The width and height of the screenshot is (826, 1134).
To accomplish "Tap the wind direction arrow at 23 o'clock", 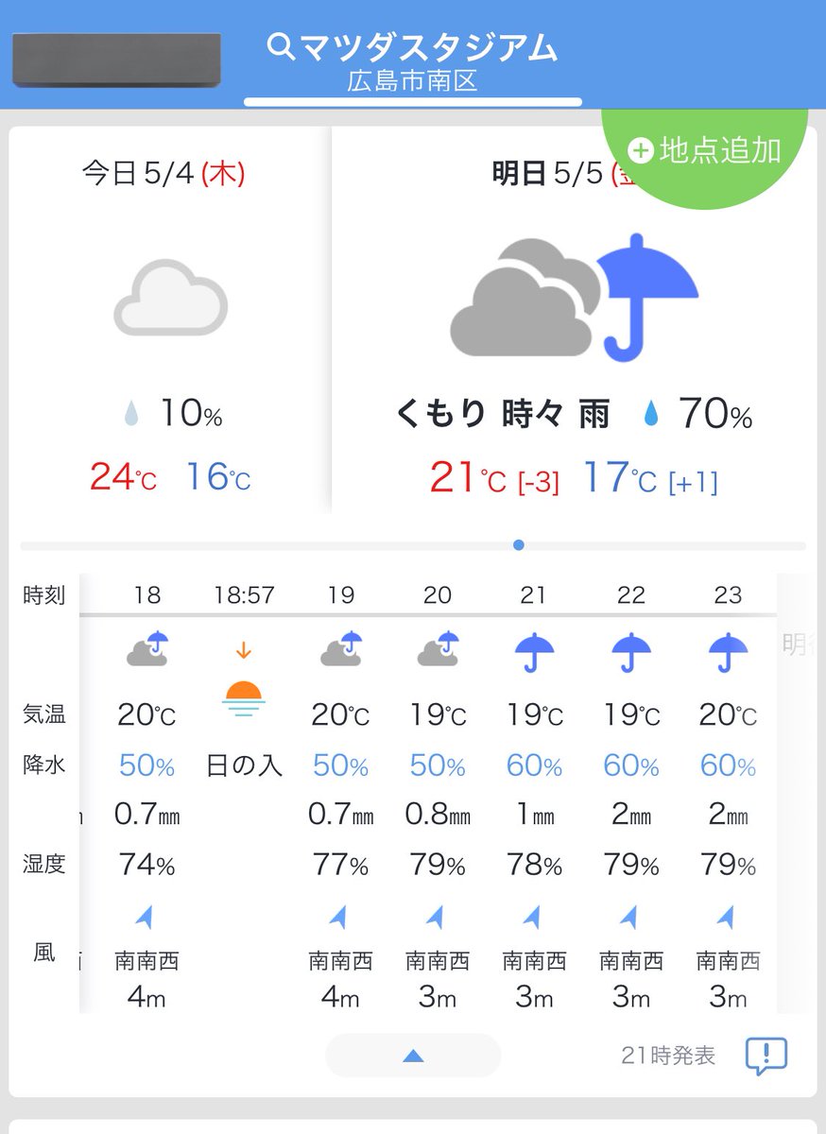I will click(727, 917).
